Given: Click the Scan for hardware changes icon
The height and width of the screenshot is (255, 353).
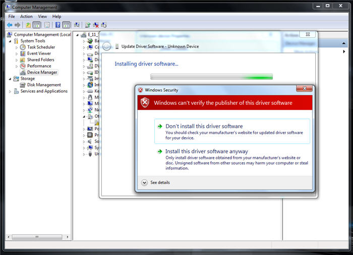Looking at the screenshot, I should click(77, 25).
